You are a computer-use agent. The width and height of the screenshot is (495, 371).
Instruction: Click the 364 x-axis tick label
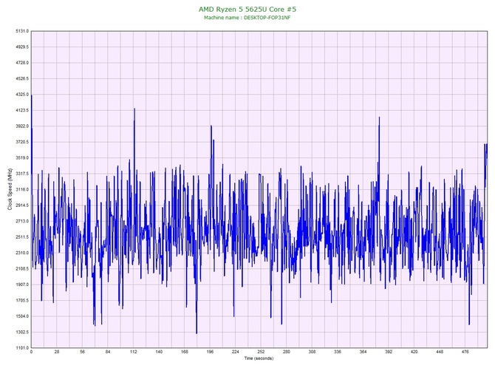click(363, 352)
